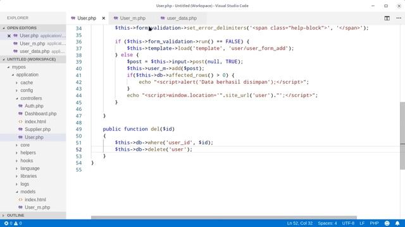The width and height of the screenshot is (405, 227).
Task: Change file encoding UTF-8
Action: pyautogui.click(x=348, y=223)
